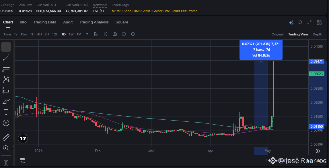Open the Trading Analysis tab

(94, 22)
